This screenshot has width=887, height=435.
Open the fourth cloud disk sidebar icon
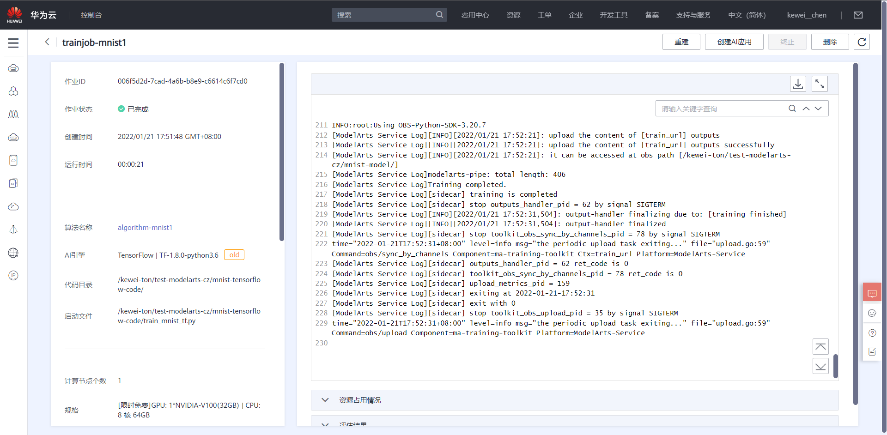(x=13, y=137)
